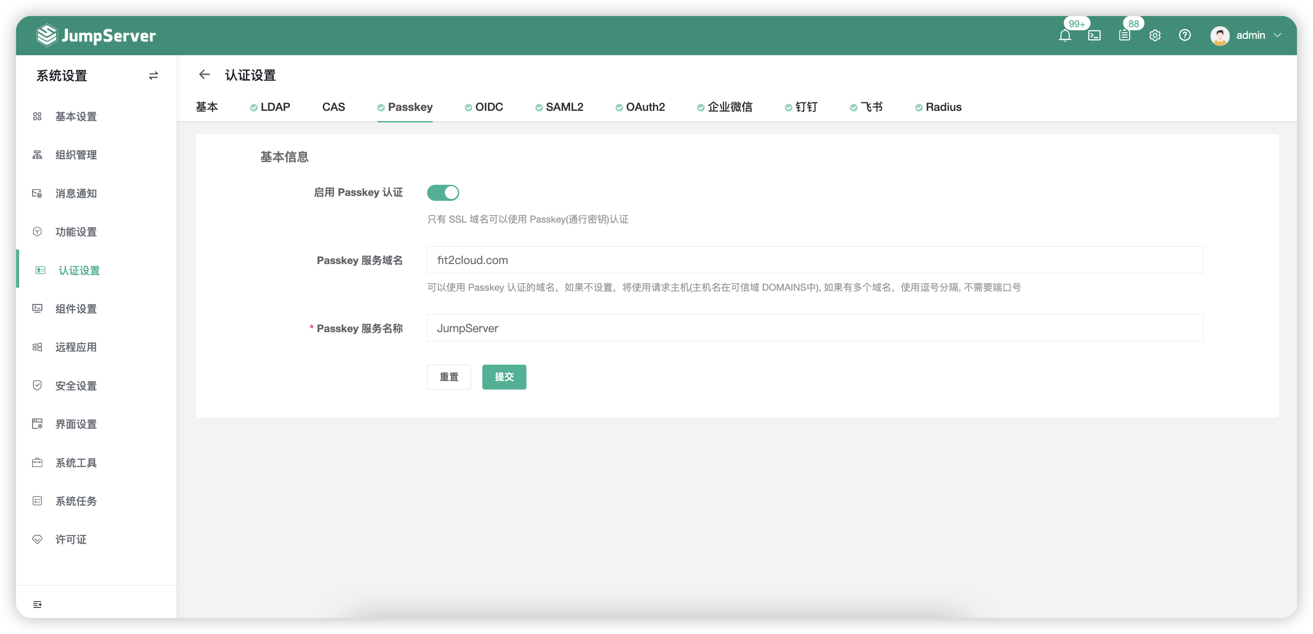Click the 功能设置 cube icon
Viewport: 1313px width, 634px height.
37,232
